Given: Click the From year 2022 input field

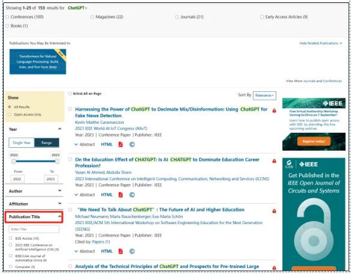Looking at the screenshot, I should (17, 179).
